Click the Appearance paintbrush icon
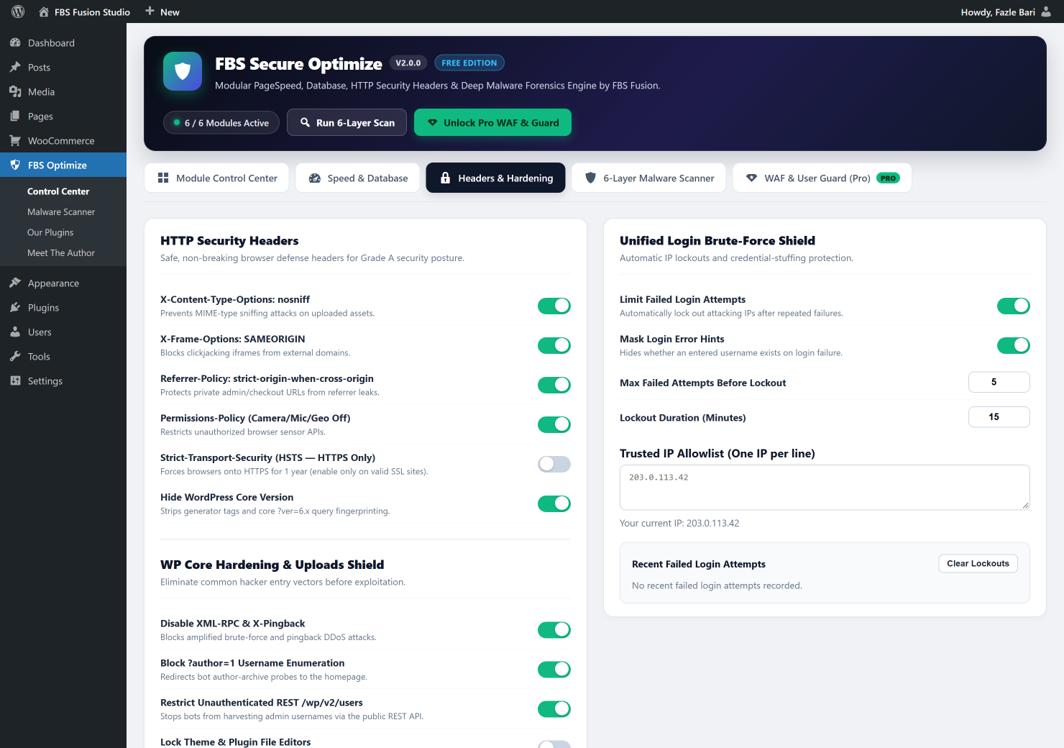This screenshot has width=1064, height=748. coord(15,283)
